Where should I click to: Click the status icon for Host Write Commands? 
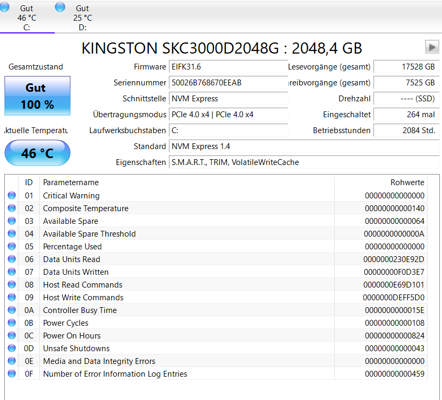click(12, 297)
